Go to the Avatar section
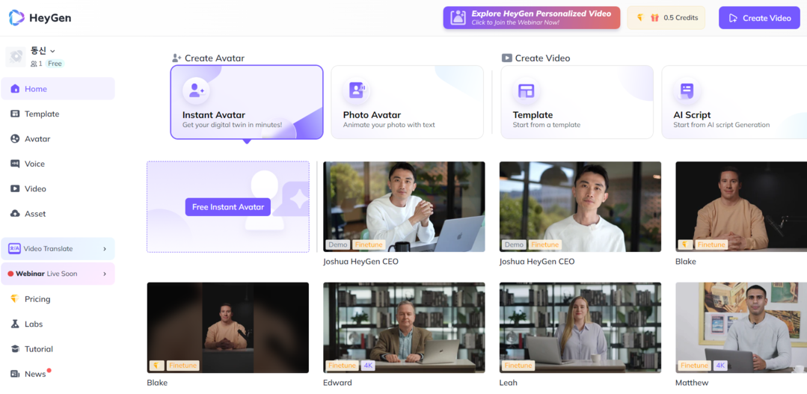The image size is (807, 394). click(x=58, y=139)
